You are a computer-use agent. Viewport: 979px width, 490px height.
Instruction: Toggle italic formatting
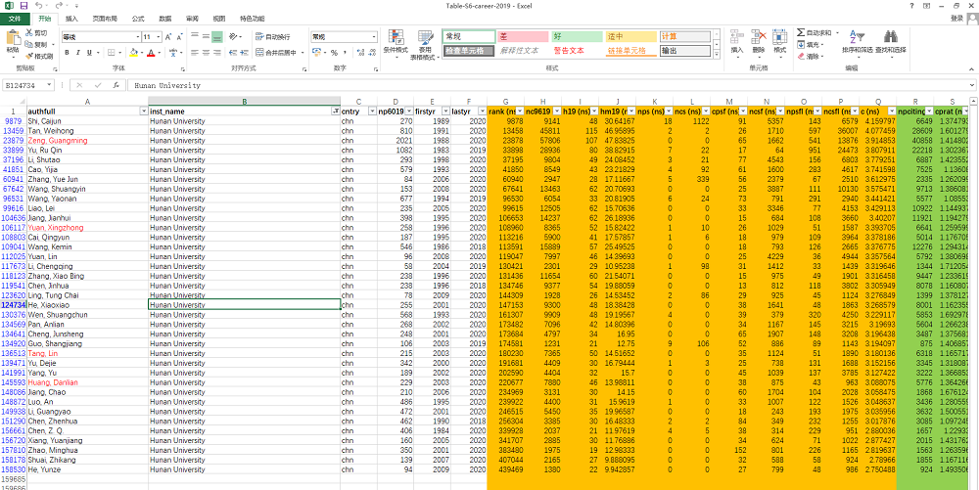(77, 53)
